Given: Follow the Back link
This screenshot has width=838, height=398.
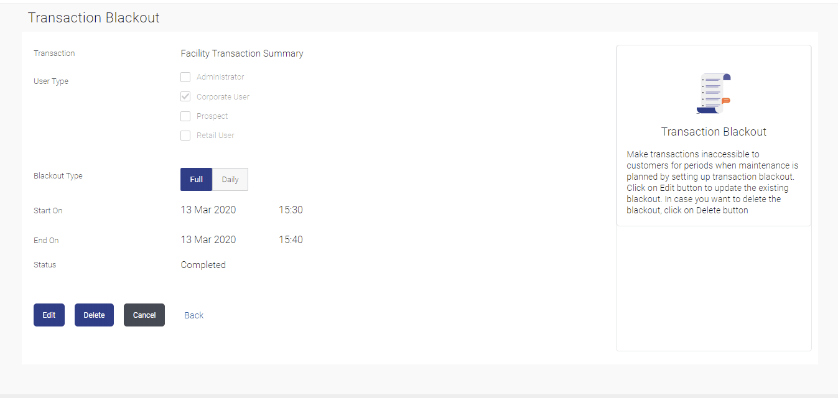Looking at the screenshot, I should 193,315.
